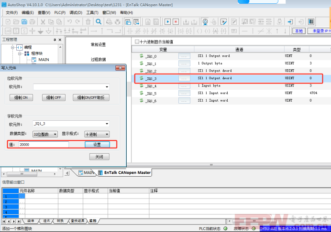Viewport: 331px width, 232px height.
Task: Select the _IQ1_6 variable row
Action: pos(231,101)
